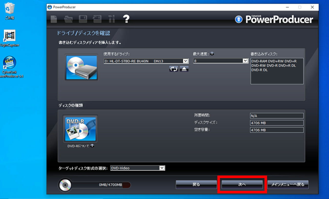Eject the disc with the eject button

[184, 69]
